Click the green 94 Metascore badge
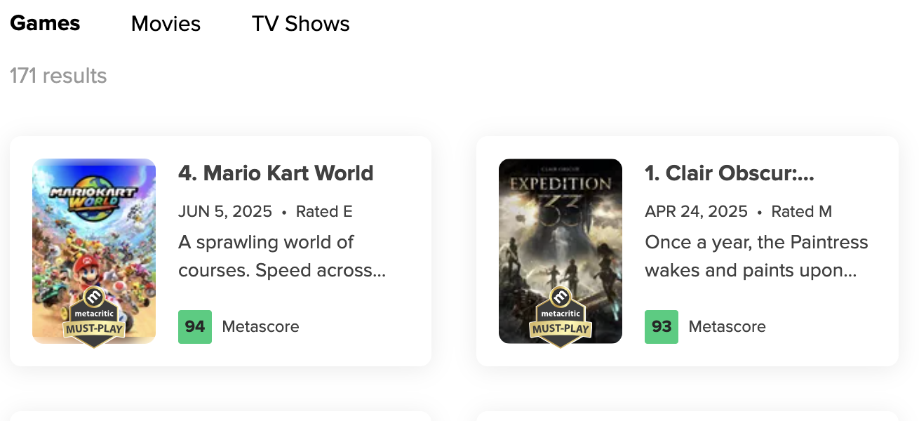Image resolution: width=919 pixels, height=421 pixels. (195, 327)
